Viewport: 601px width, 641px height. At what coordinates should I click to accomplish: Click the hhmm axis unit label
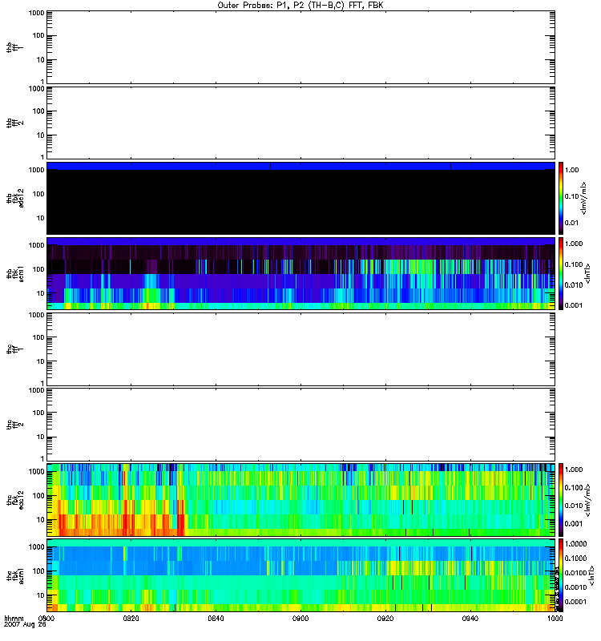pos(12,619)
